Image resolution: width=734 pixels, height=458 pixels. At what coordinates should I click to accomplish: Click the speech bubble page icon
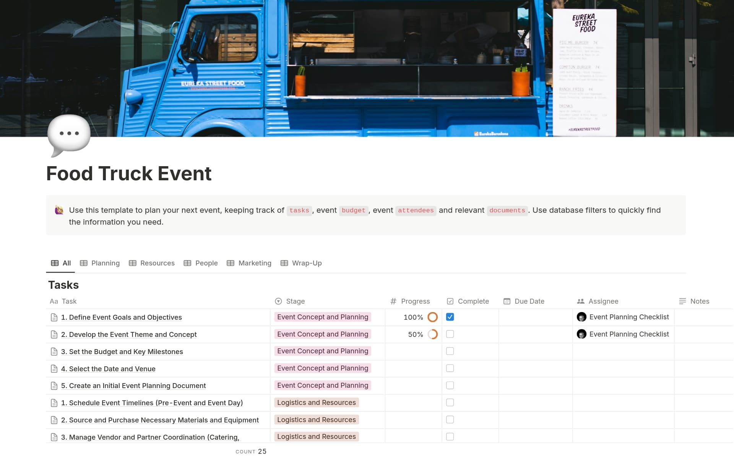(69, 134)
